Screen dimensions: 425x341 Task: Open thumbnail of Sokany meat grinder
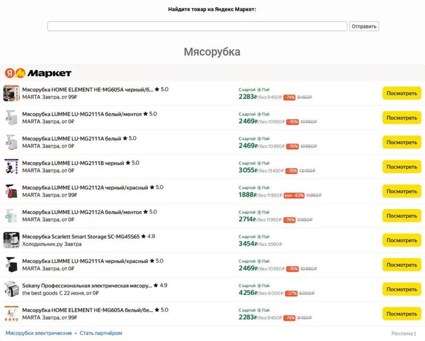coord(11,289)
